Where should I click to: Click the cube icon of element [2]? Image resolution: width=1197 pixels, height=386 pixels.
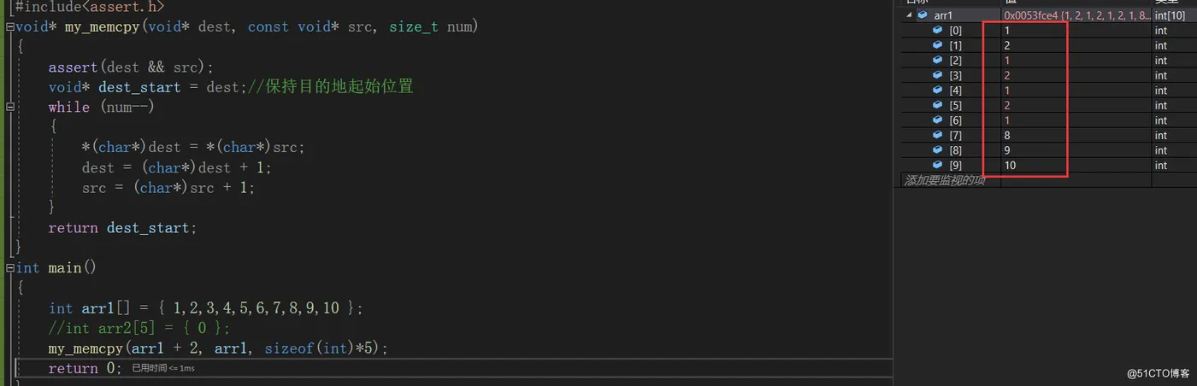938,61
